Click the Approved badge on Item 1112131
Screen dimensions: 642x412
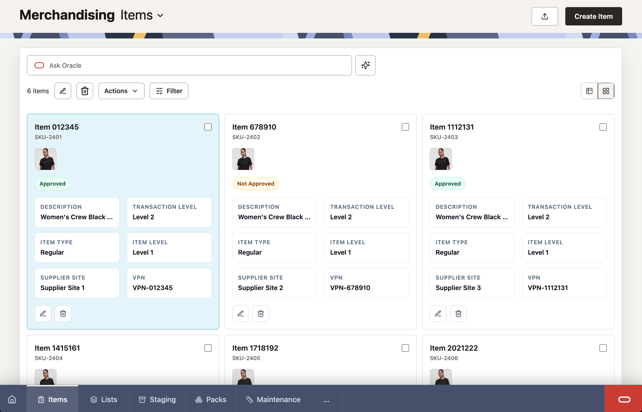pos(447,184)
